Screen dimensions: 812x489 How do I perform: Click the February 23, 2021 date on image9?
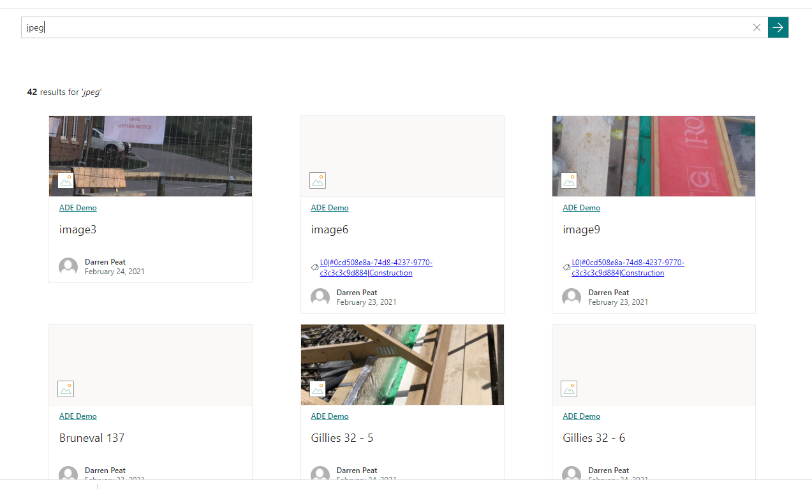coord(618,302)
